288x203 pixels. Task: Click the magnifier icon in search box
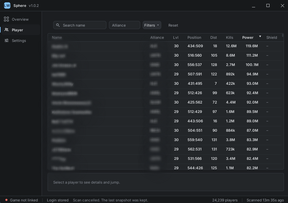point(58,25)
